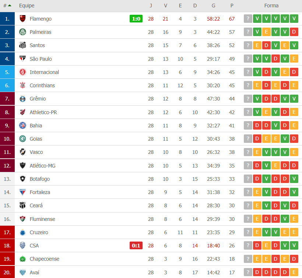Viewport: 302px width, 278px height.
Task: Click the São Paulo club crest icon
Action: tap(23, 59)
